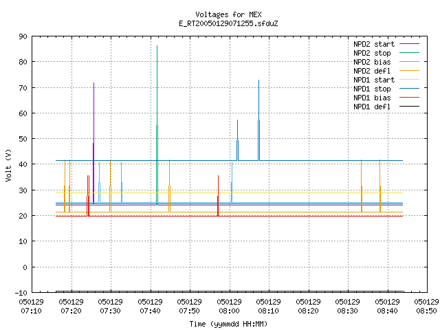
Task: Click the green NPD2 stop legend line
Action: (x=409, y=52)
